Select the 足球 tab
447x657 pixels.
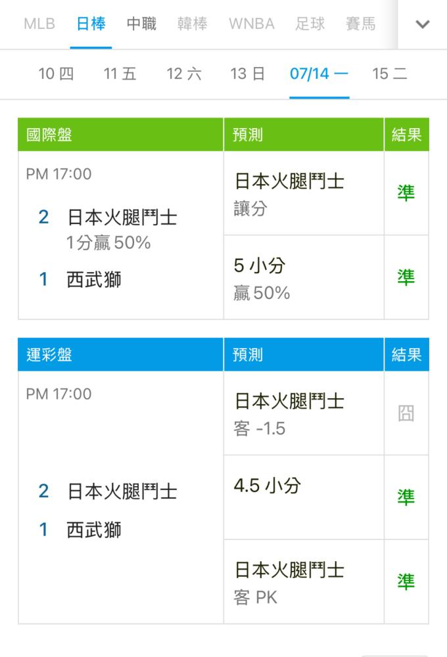coord(310,24)
